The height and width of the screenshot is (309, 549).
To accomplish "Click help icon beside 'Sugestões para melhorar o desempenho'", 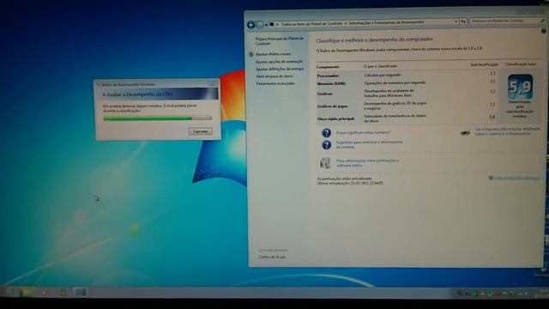I will [x=326, y=145].
